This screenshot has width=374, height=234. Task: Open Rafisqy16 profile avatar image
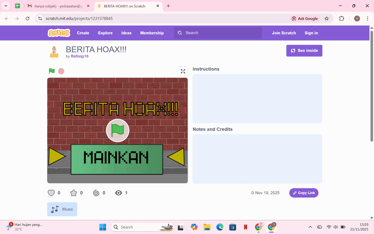coord(54,52)
